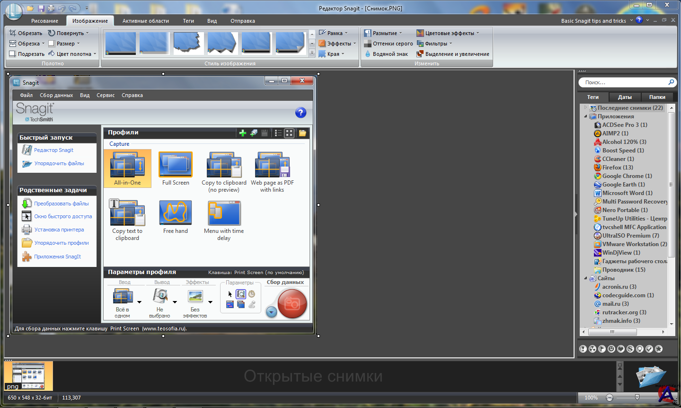The width and height of the screenshot is (681, 408).
Task: Toggle the star flag on the capture
Action: point(659,349)
